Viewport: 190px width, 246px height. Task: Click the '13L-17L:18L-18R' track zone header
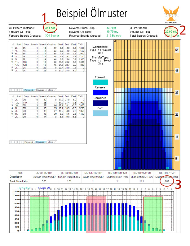tap(93, 173)
